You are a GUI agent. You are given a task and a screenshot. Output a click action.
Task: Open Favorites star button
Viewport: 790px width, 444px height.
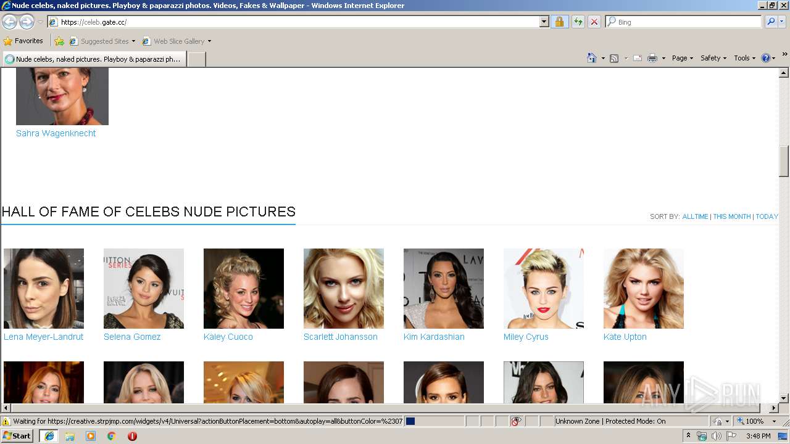(23, 41)
